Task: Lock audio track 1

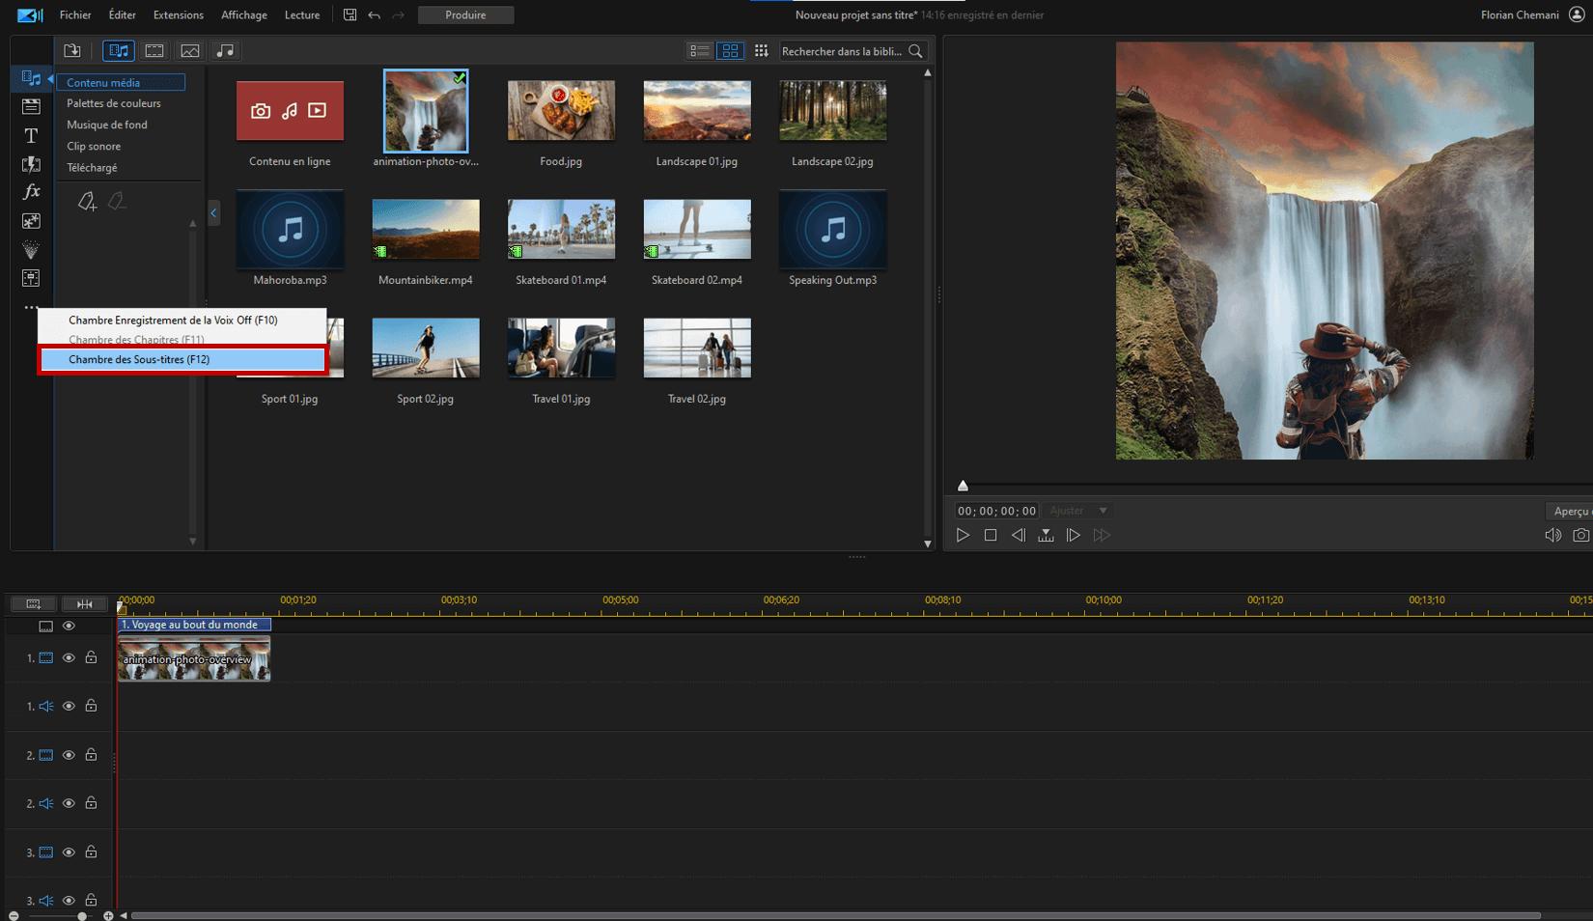Action: click(x=91, y=706)
